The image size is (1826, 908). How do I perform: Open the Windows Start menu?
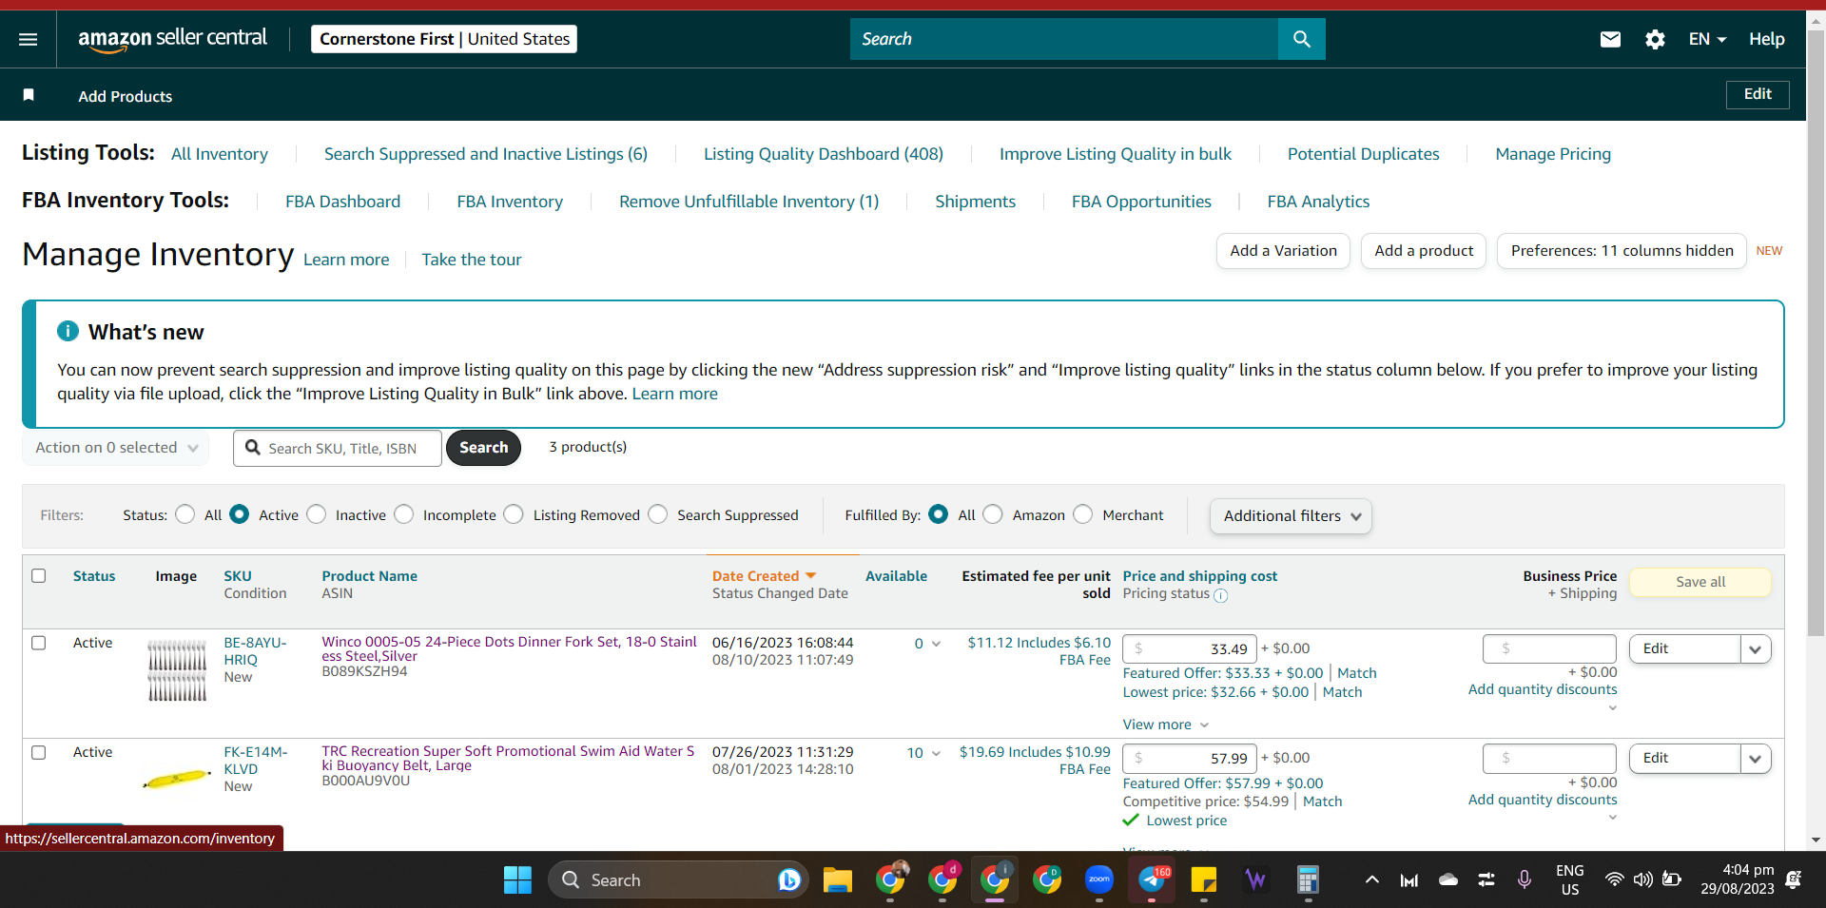click(517, 880)
